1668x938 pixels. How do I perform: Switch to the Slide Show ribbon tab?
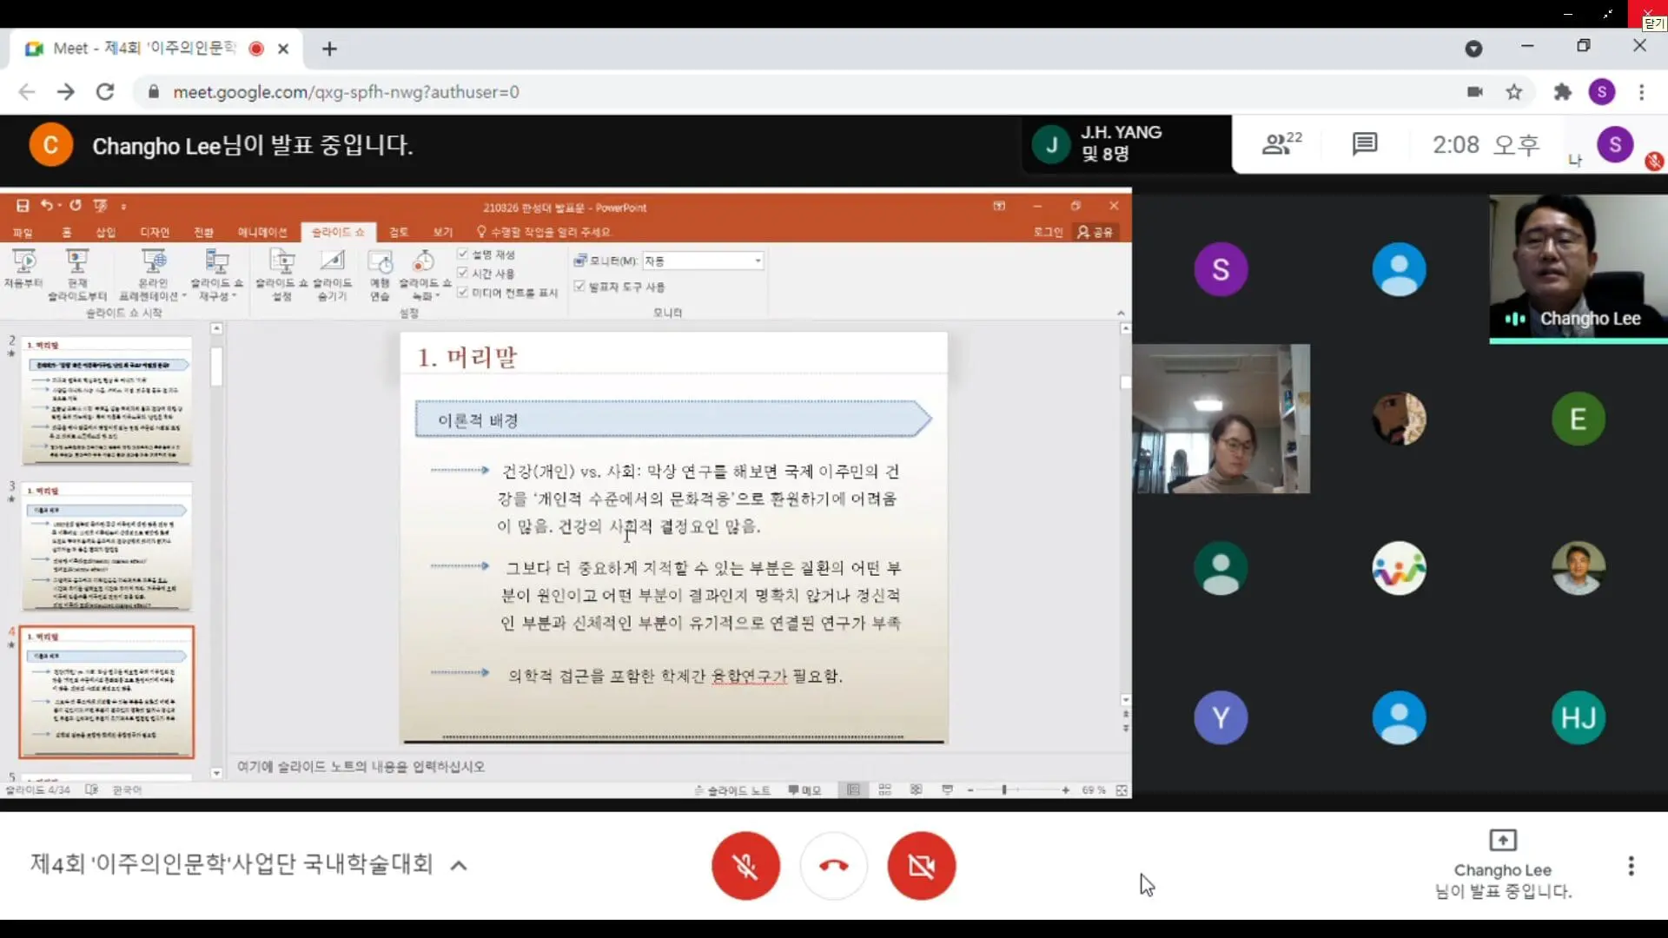click(x=338, y=232)
